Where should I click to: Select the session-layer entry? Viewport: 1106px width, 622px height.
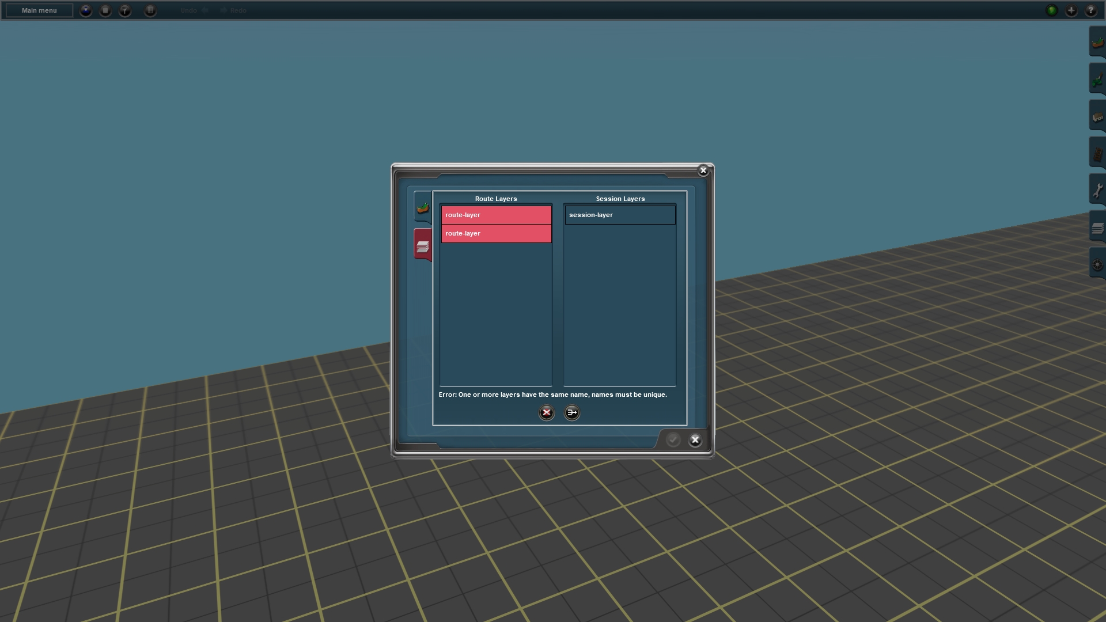[x=620, y=215]
